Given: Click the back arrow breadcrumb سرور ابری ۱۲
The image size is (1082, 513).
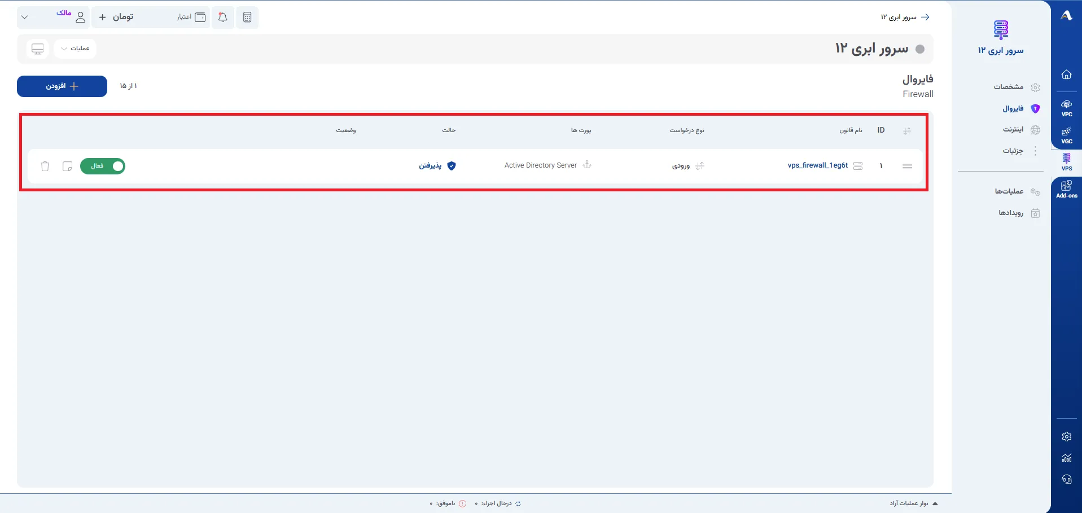Looking at the screenshot, I should tap(905, 17).
